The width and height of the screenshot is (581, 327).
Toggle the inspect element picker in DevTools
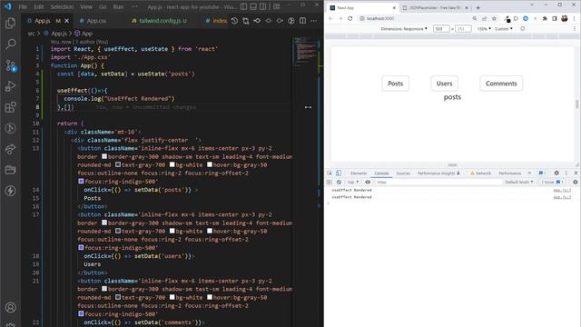330,173
